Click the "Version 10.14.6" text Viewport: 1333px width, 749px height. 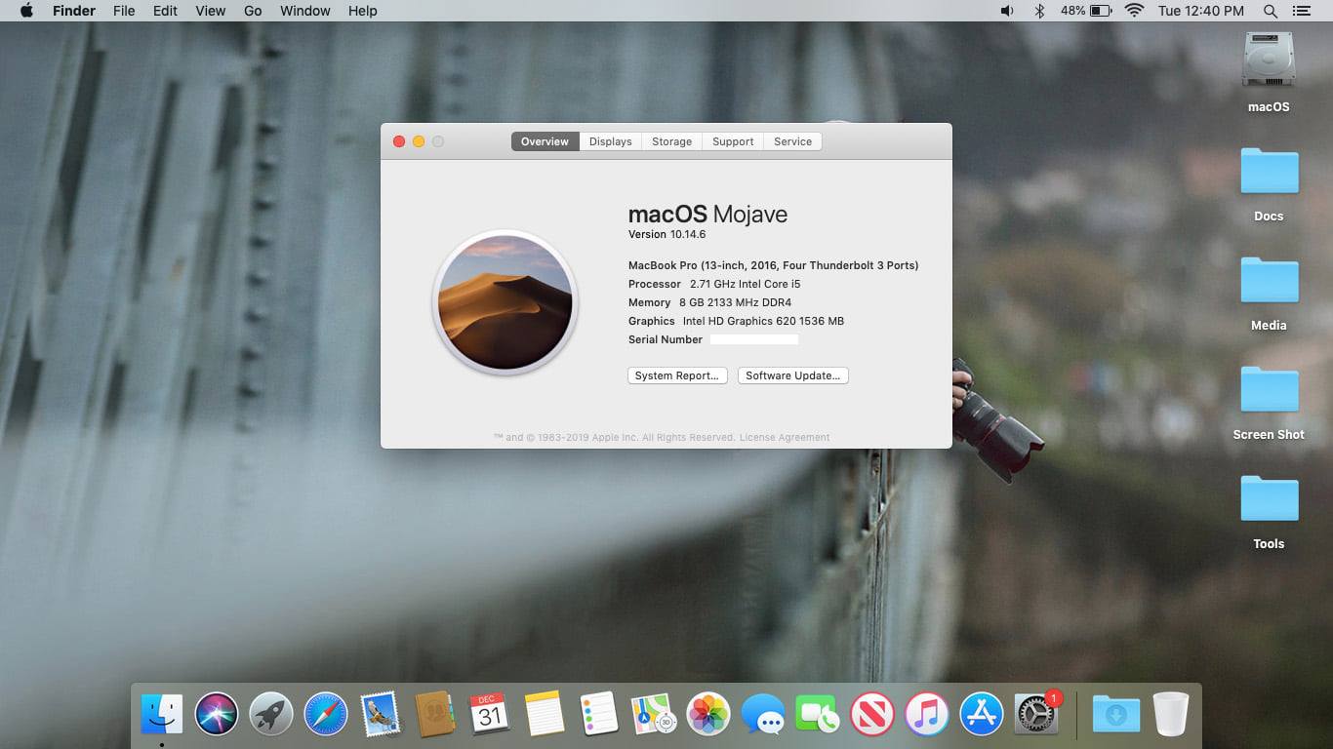click(x=666, y=234)
